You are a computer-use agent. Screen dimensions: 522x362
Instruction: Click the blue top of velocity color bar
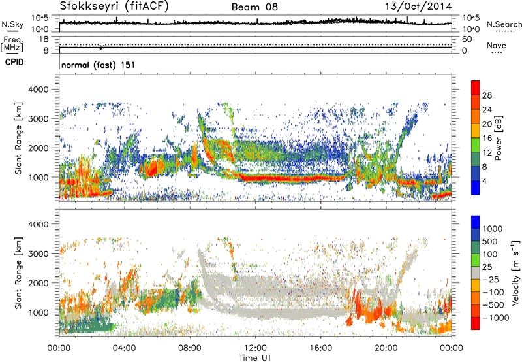[x=476, y=222]
